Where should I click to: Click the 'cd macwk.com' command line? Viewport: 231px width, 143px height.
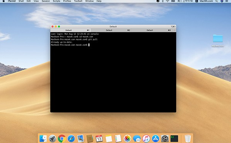[x=72, y=37]
